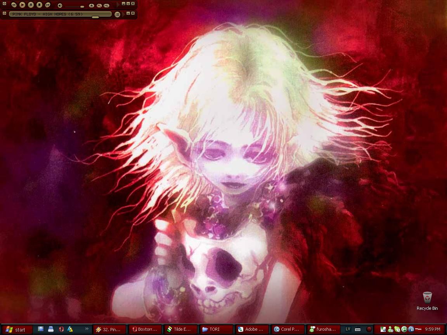Open the MSN Messenger tray icon
This screenshot has height=335, width=447.
[390, 330]
